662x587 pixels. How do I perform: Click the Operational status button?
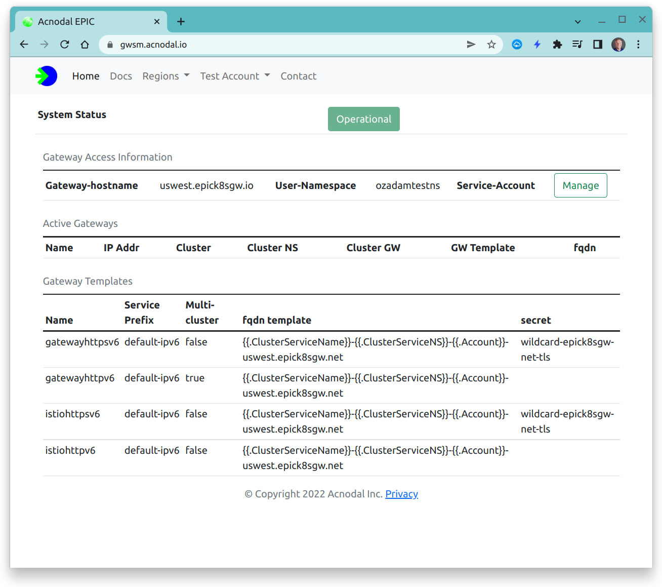(x=364, y=119)
